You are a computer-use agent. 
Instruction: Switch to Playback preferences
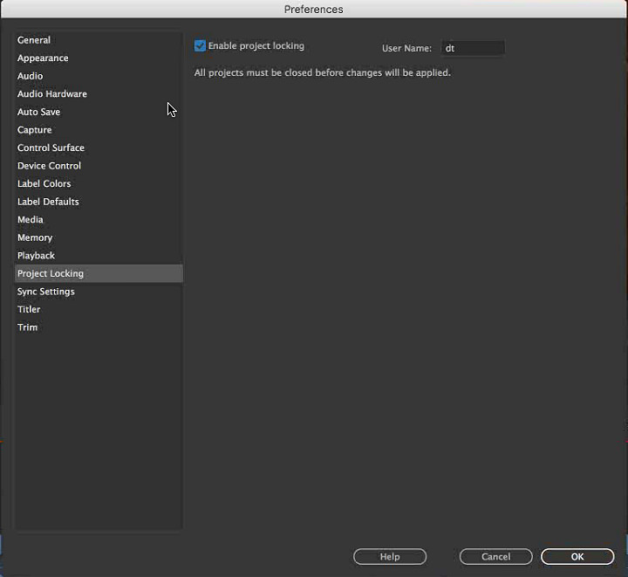tap(99, 256)
